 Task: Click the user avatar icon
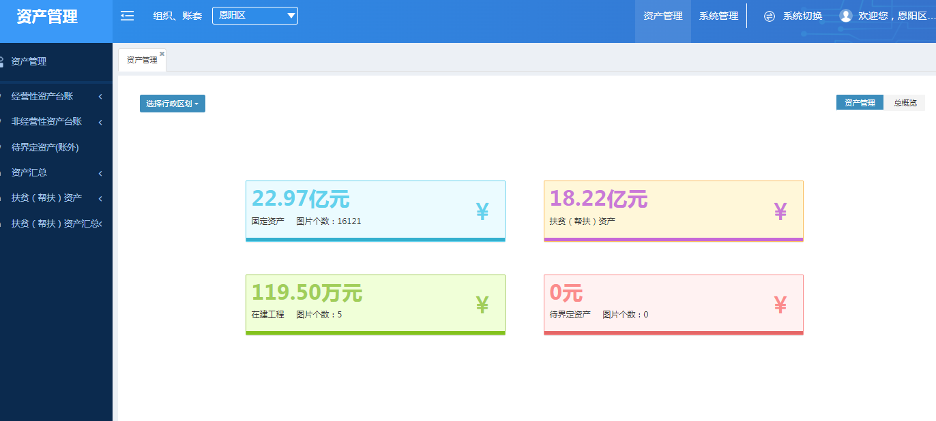pos(846,16)
